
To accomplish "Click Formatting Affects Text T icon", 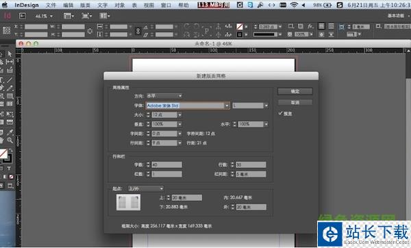I will coord(9,169).
